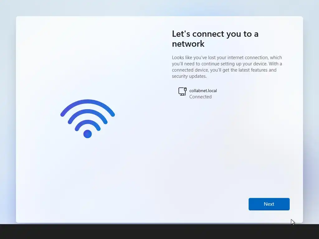
Task: Click the "security updates." text line
Action: pos(189,76)
